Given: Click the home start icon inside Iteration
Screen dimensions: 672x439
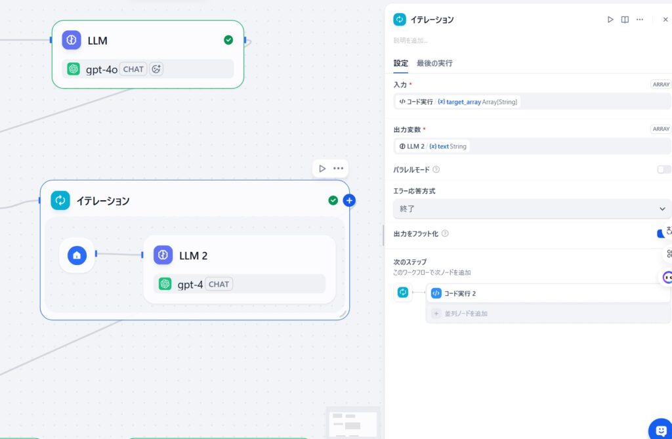Looking at the screenshot, I should pos(77,255).
